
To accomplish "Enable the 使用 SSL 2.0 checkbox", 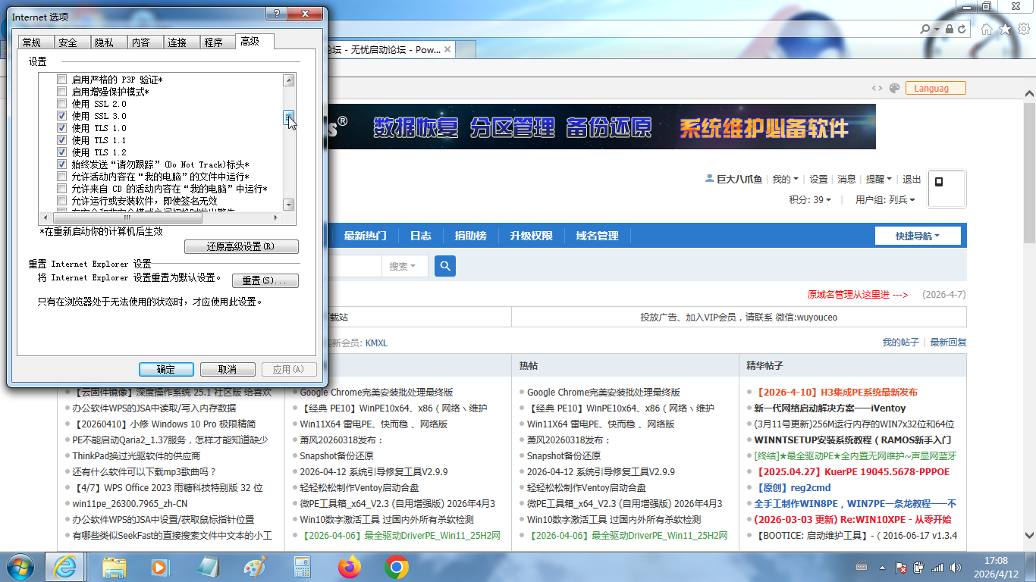I will (62, 104).
